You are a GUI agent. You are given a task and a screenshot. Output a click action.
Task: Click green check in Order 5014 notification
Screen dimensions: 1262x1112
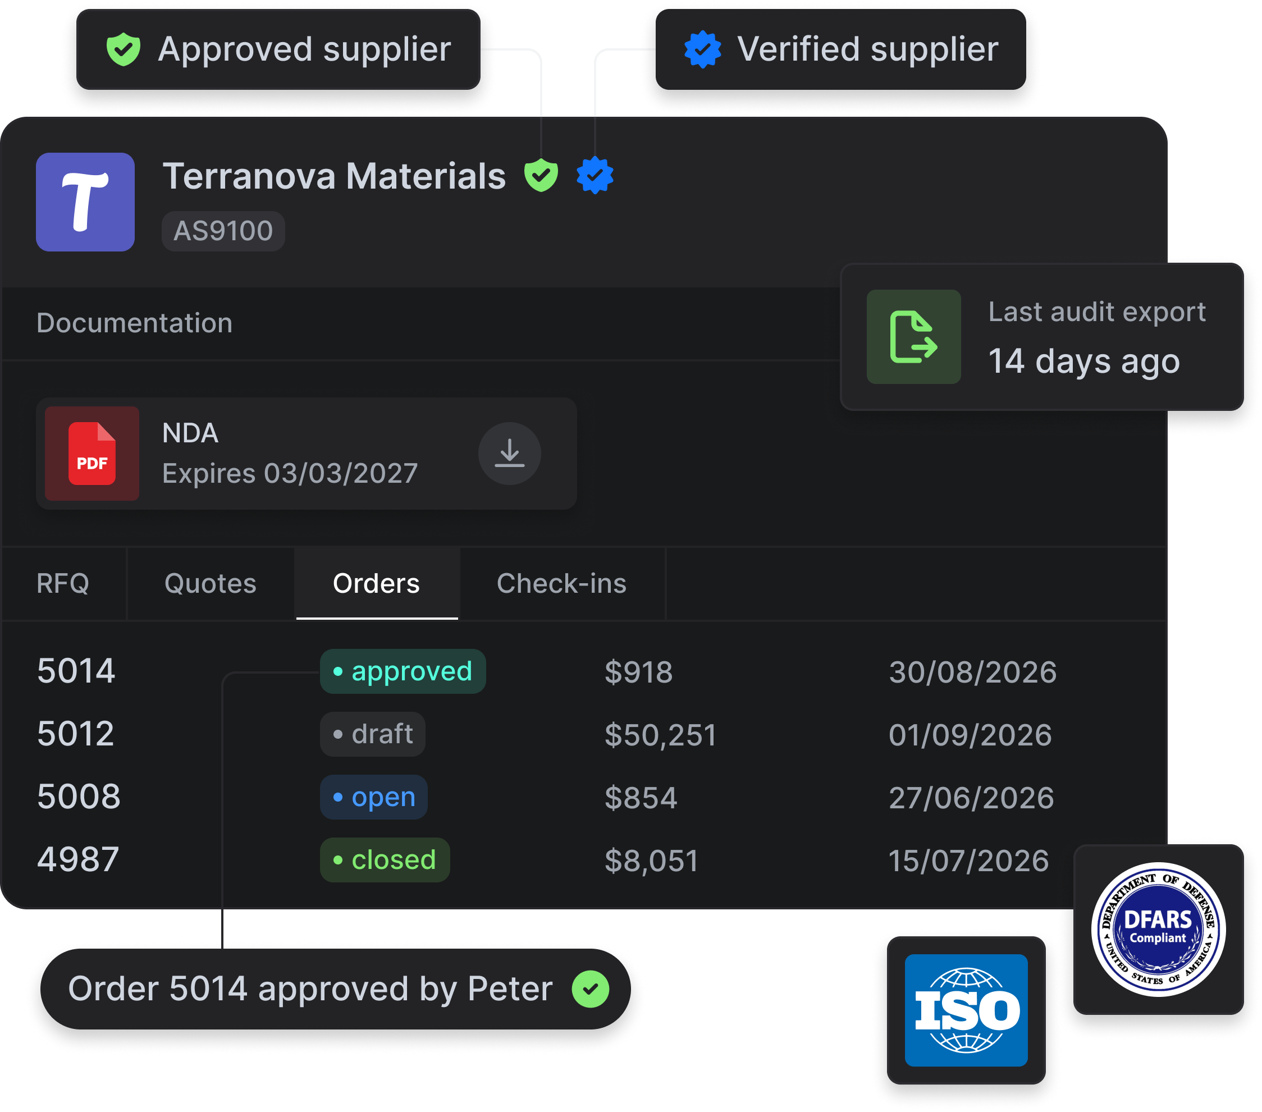(x=590, y=989)
